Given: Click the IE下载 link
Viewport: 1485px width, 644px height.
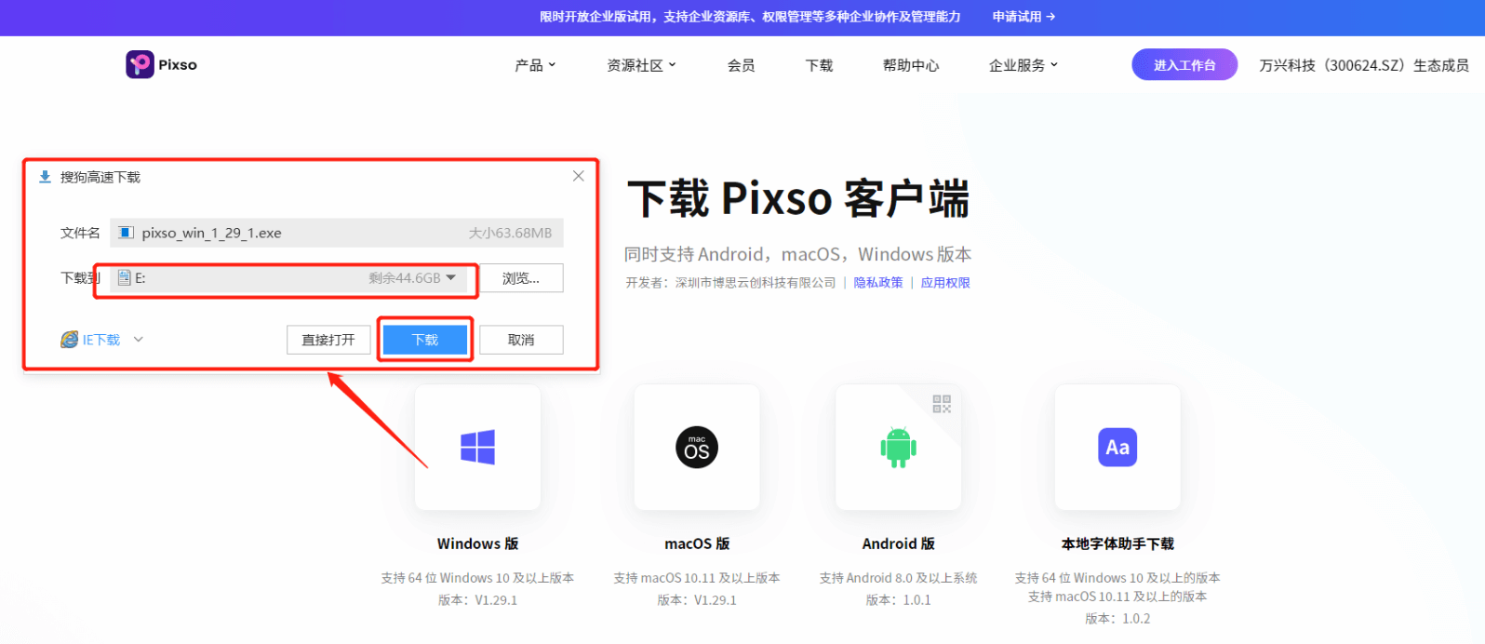Looking at the screenshot, I should [101, 340].
